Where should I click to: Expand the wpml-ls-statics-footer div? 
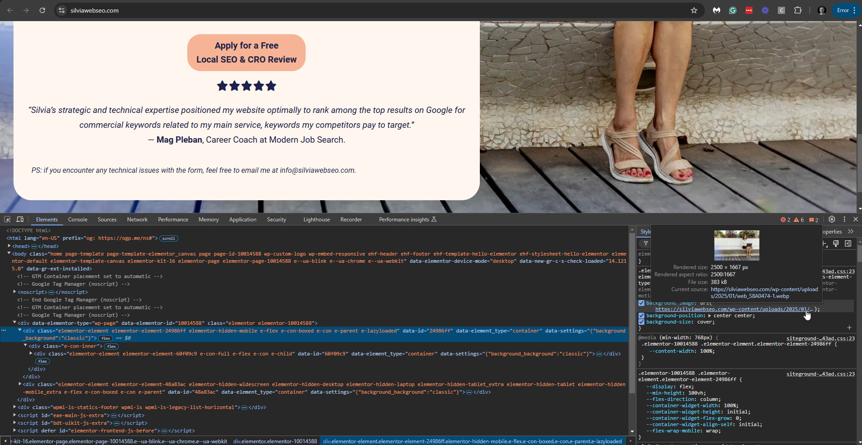(14, 407)
